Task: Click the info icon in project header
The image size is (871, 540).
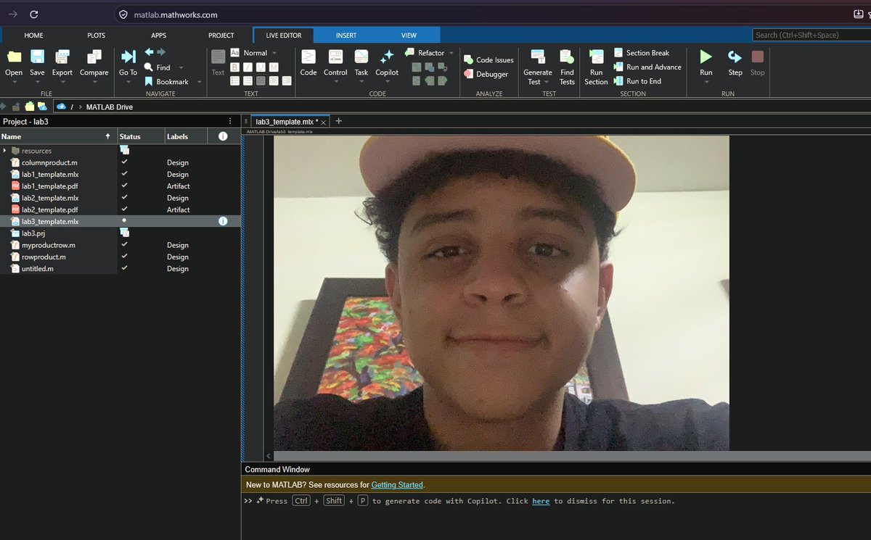Action: point(223,136)
